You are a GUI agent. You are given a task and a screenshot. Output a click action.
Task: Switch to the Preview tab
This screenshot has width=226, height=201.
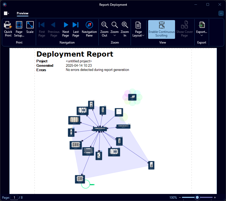click(x=22, y=14)
